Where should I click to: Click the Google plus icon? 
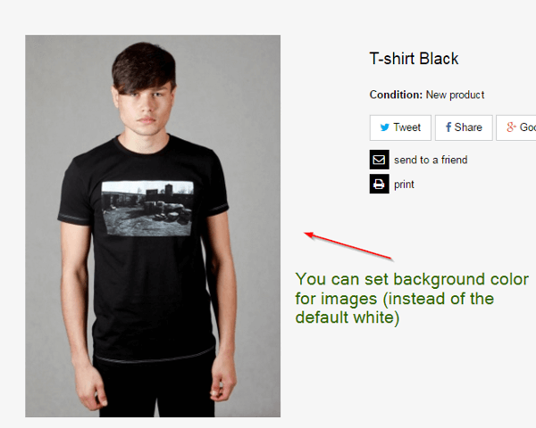click(x=512, y=128)
